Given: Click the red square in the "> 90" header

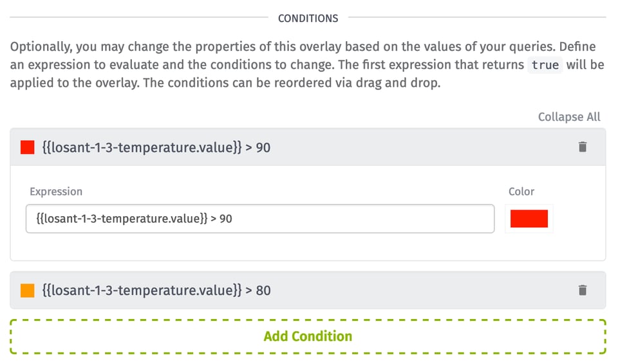Looking at the screenshot, I should point(27,147).
